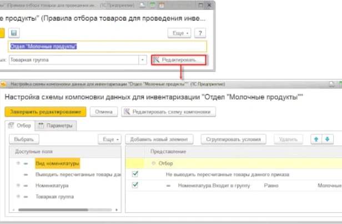Move condition up with blue up arrow
The height and width of the screenshot is (224, 342).
(x=316, y=139)
